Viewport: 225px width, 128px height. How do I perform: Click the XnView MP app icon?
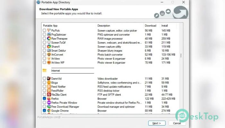tap(49, 62)
